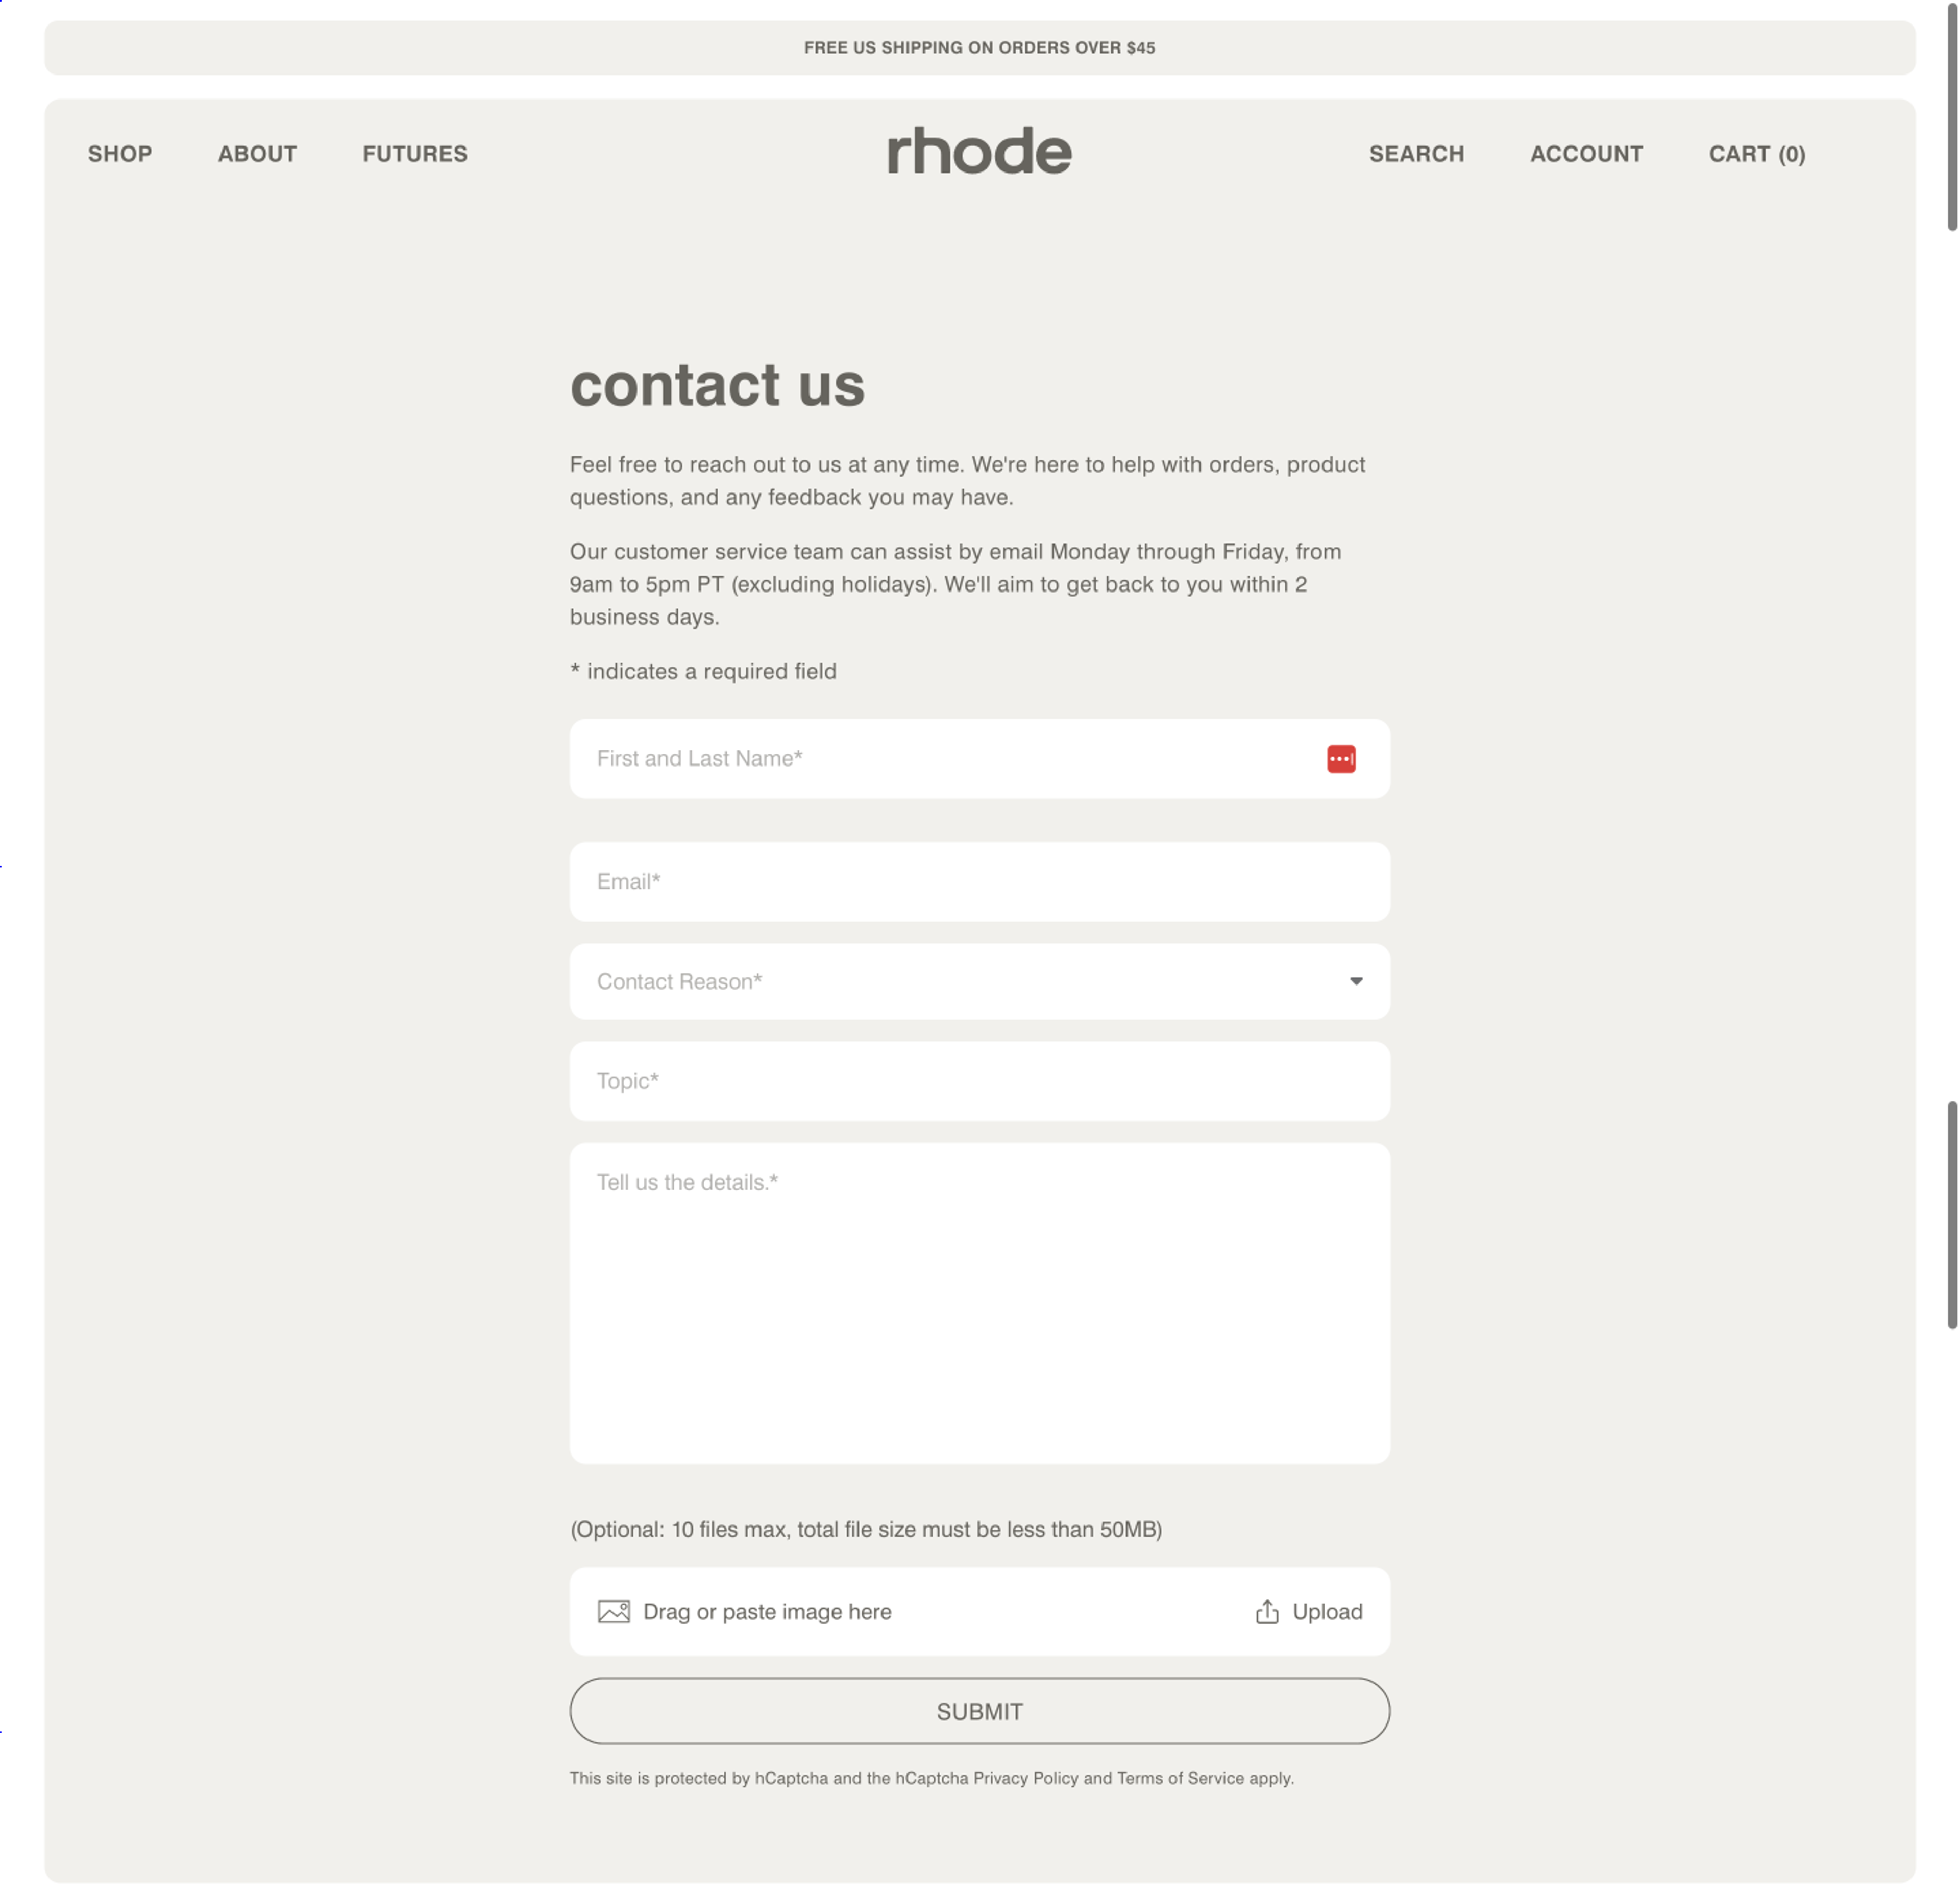Click the Tell us the details text area
Screen dimensions: 1960x1897
[979, 1300]
